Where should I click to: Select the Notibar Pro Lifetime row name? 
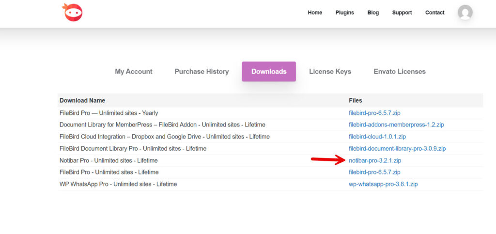coord(108,161)
